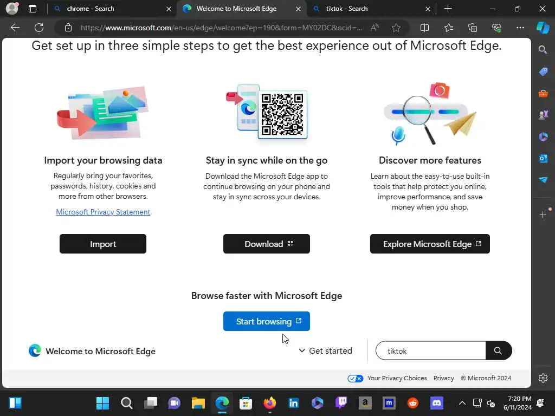Click the QR code image
This screenshot has width=555, height=416.
[282, 114]
